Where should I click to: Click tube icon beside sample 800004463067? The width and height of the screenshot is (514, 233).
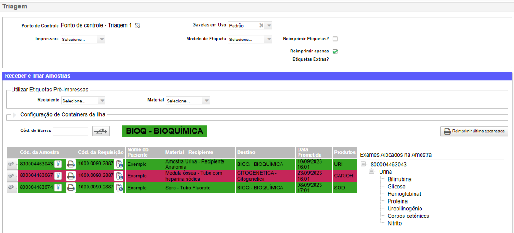pos(58,176)
